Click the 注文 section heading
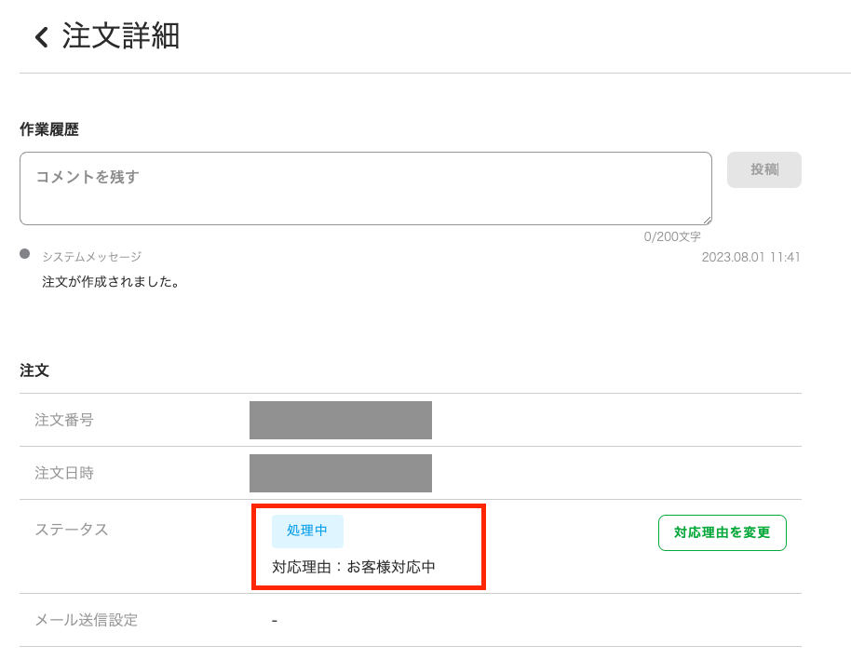 coord(34,370)
